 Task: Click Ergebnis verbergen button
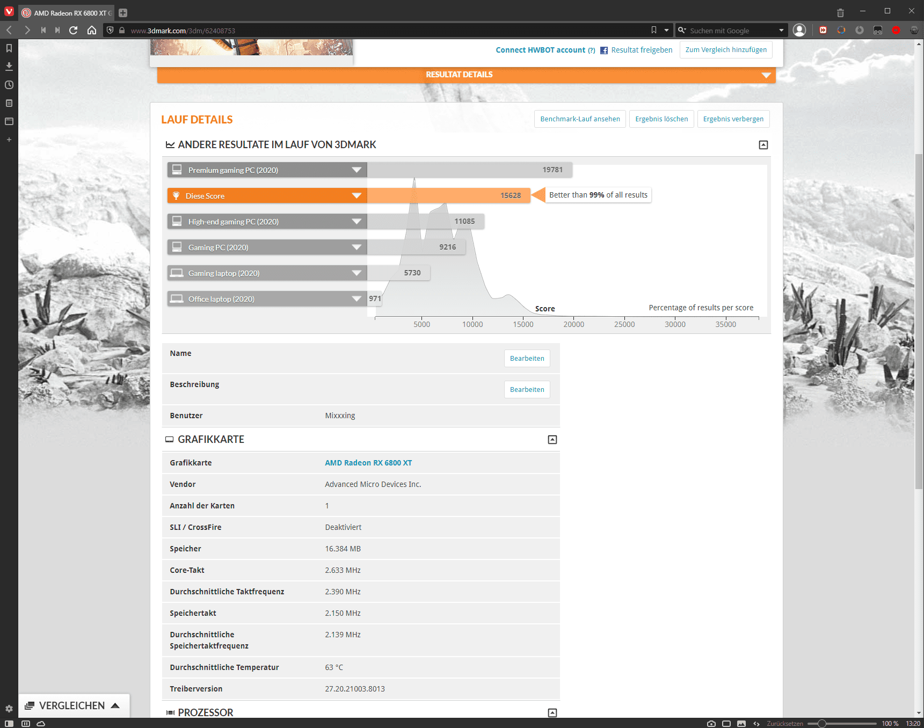click(733, 119)
